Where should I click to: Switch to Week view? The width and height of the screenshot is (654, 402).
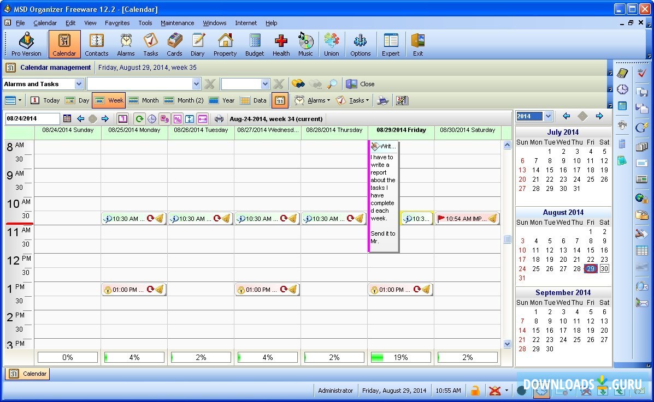[x=109, y=100]
